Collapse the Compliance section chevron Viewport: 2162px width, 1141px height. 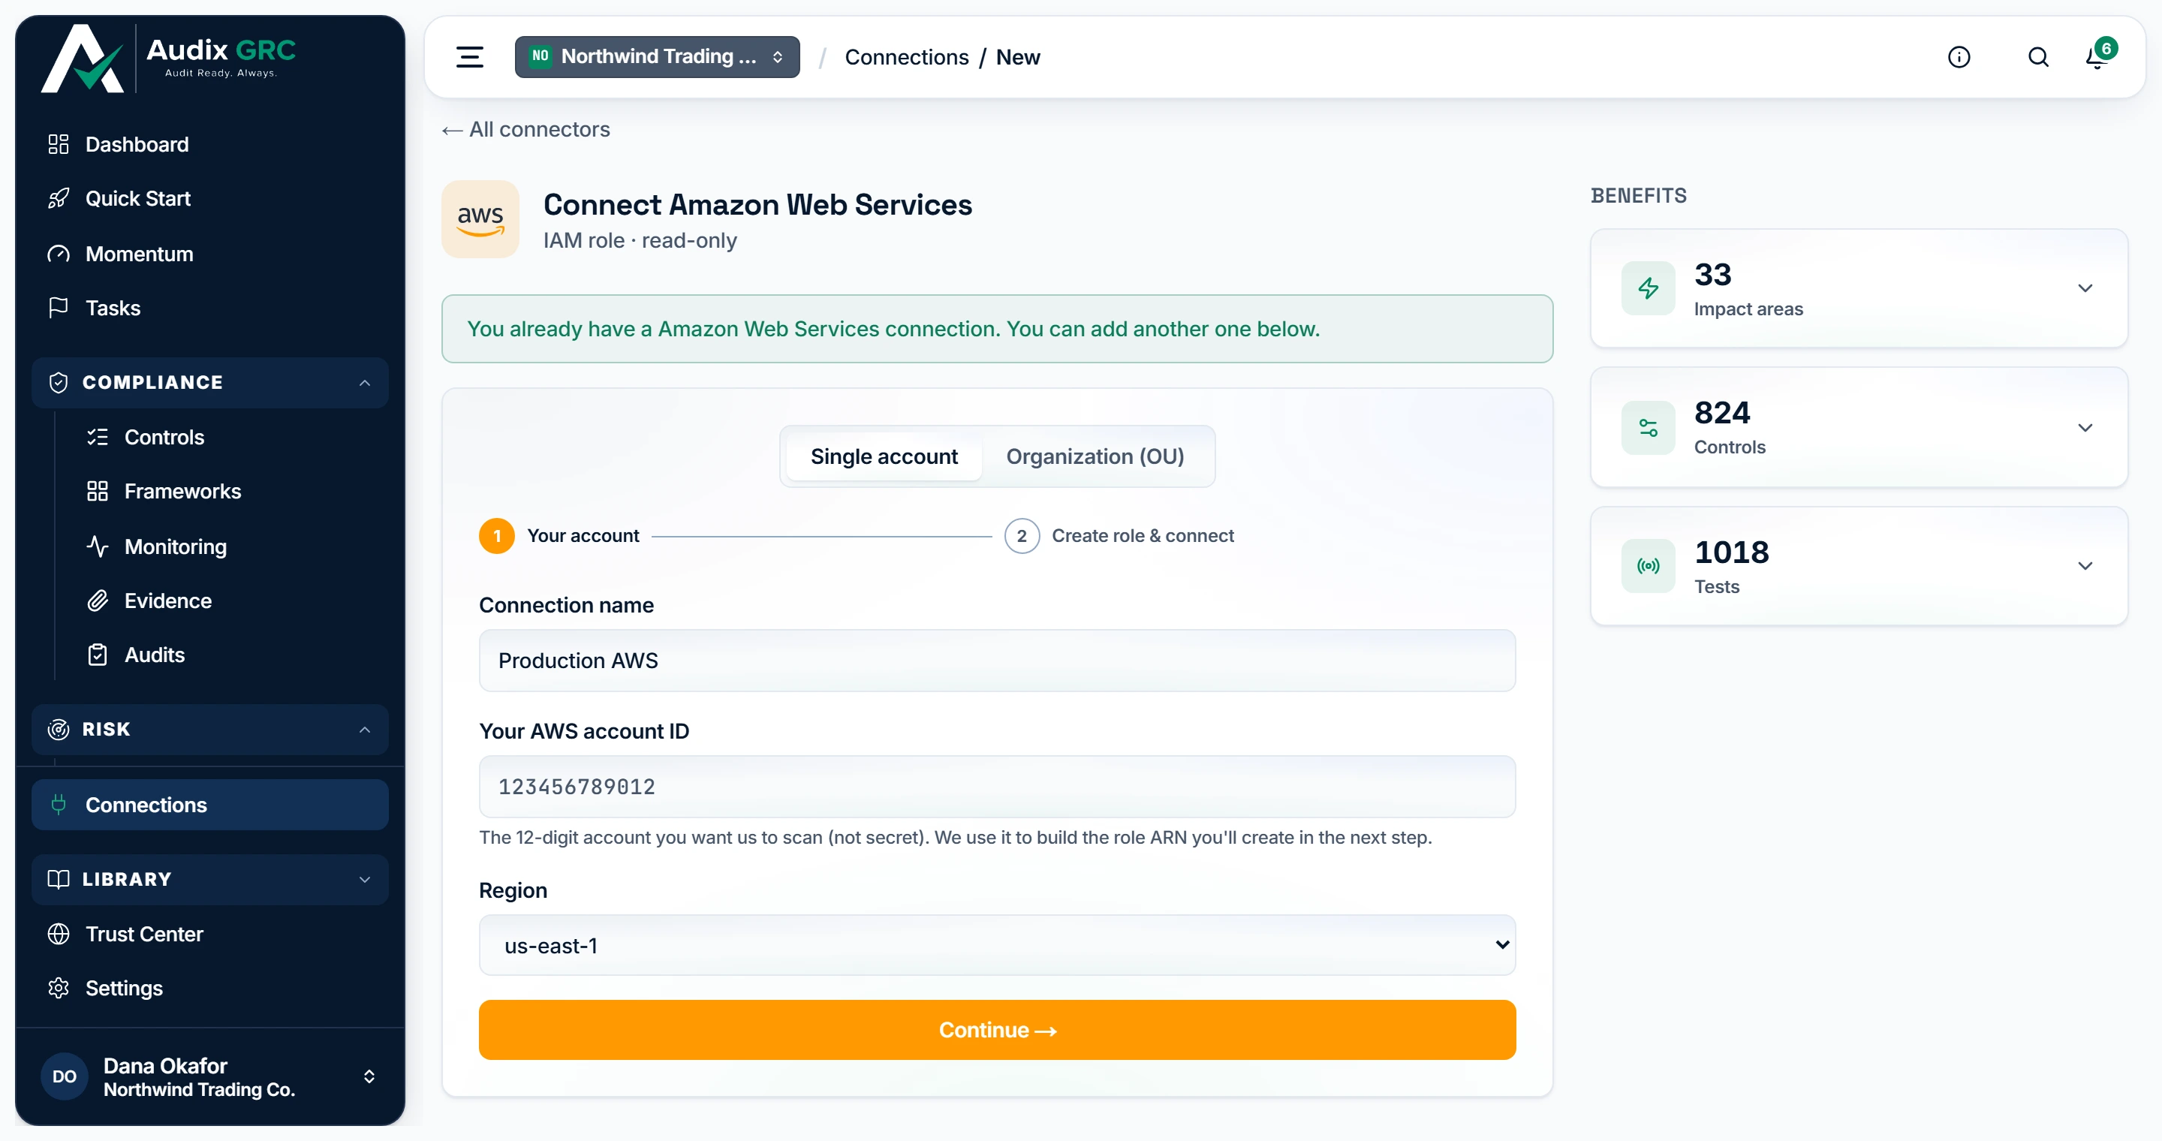365,384
